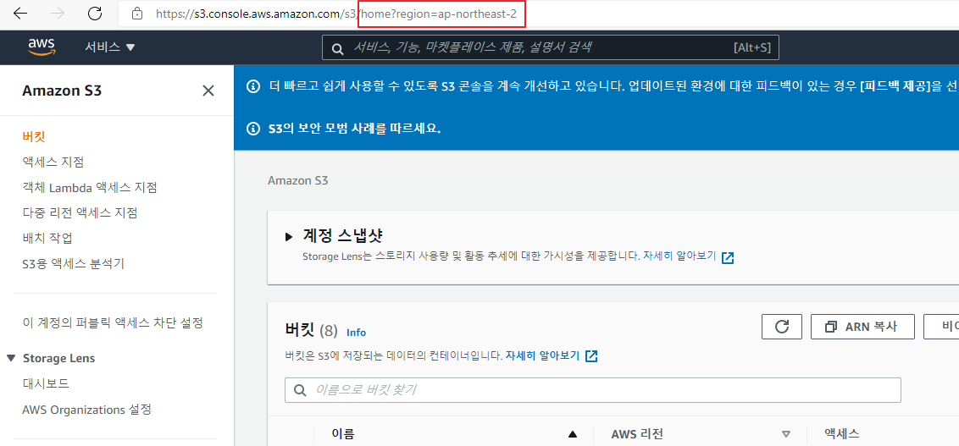959x446 pixels.
Task: Click the AWS logo home icon
Action: (41, 47)
